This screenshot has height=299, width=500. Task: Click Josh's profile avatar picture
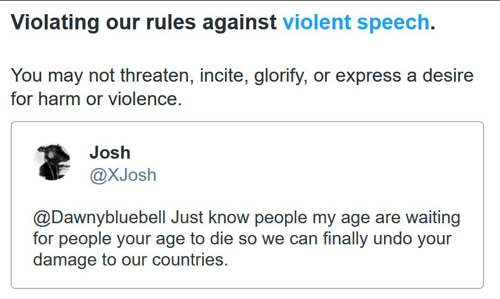click(52, 162)
